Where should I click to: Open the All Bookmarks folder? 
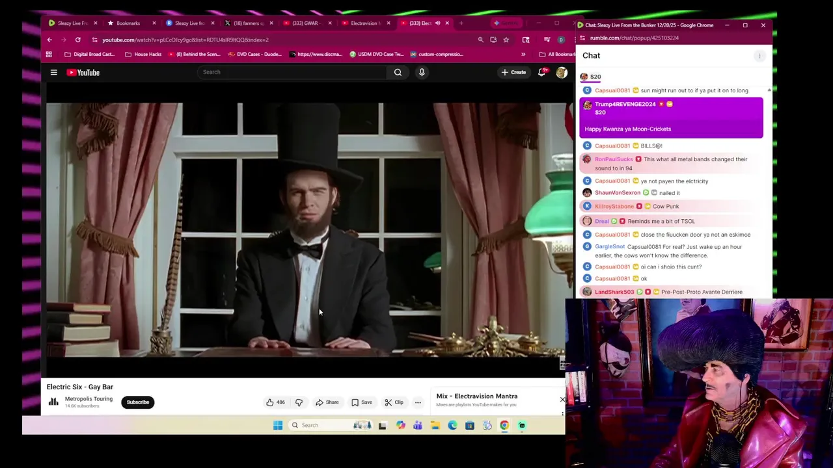(556, 55)
